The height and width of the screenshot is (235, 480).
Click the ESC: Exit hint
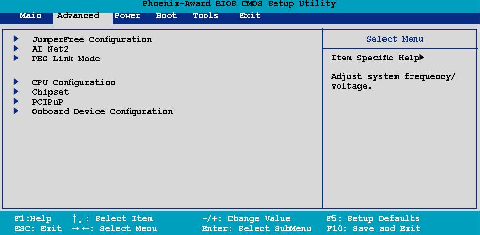38,228
